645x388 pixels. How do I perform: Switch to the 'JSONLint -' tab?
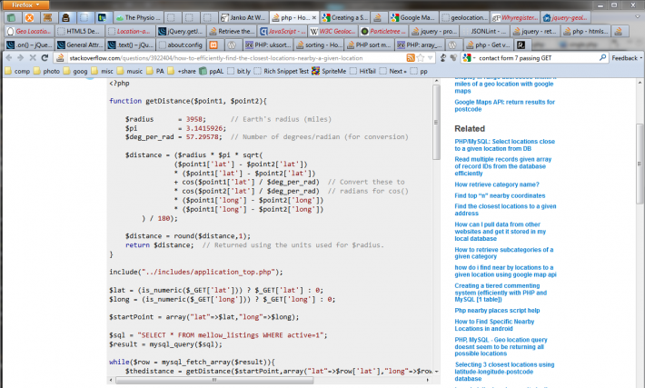click(483, 31)
